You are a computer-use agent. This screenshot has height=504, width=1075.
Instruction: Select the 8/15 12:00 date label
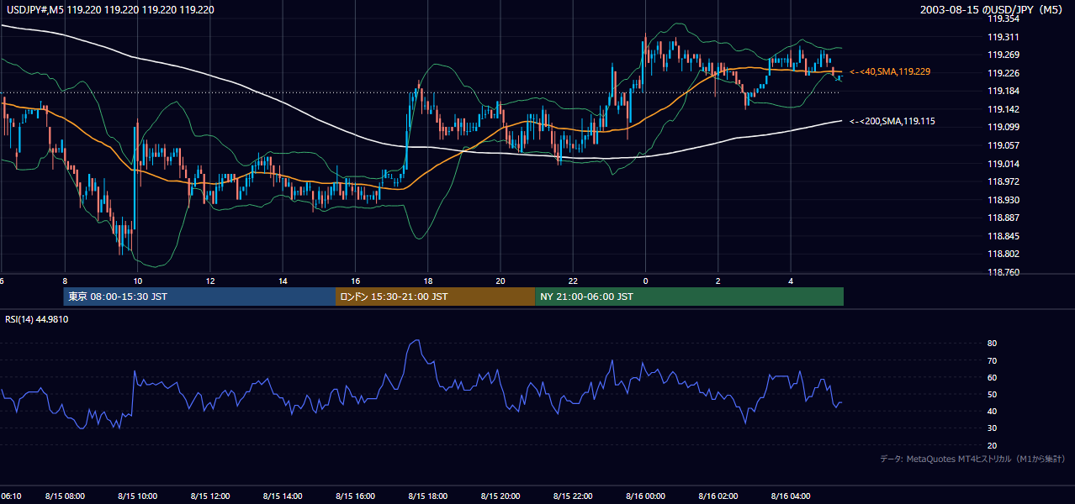[209, 496]
